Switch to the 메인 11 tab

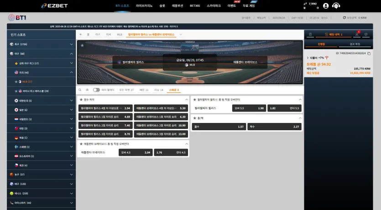point(144,90)
